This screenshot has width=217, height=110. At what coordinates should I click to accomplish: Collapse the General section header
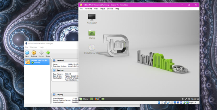click(x=65, y=60)
